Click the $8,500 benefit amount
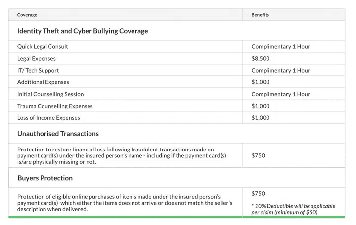 coord(260,59)
